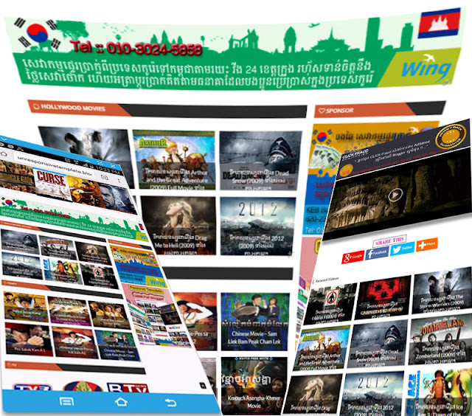Open the red skull related video thumbnail
Viewport: 472px width, 416px height.
[x=382, y=297]
